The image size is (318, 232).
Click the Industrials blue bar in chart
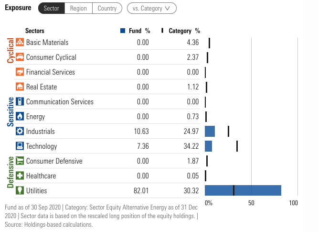[210, 132]
